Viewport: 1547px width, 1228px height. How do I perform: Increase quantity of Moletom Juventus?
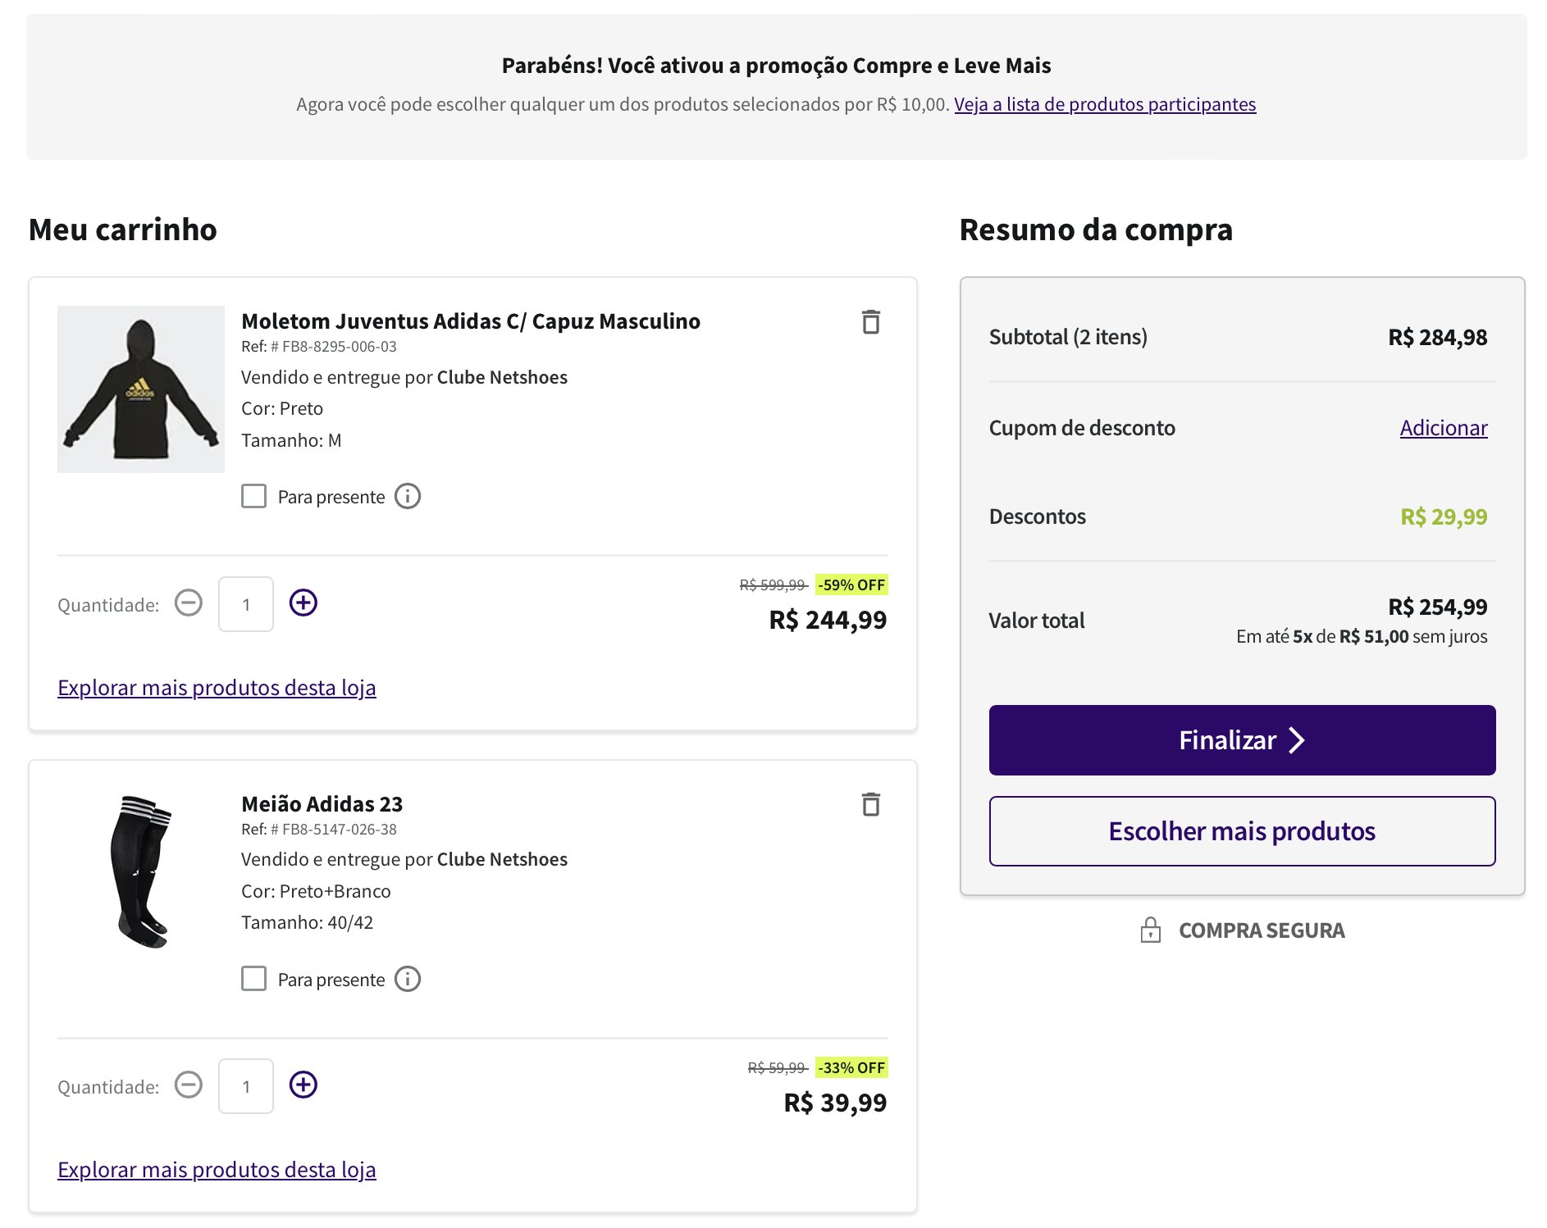coord(303,603)
